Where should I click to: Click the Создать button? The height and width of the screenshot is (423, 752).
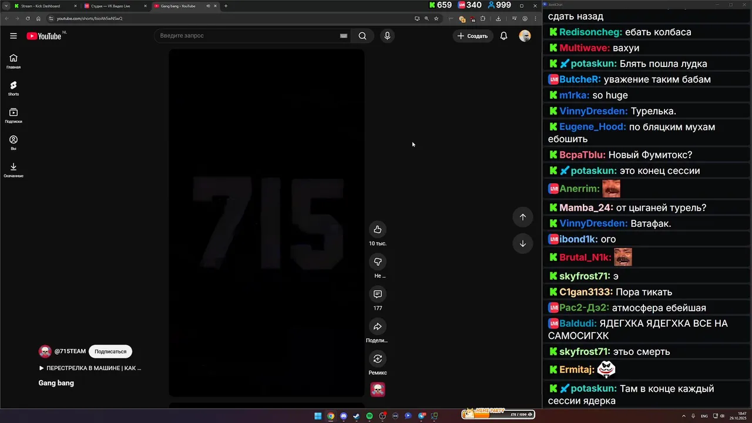(x=473, y=36)
